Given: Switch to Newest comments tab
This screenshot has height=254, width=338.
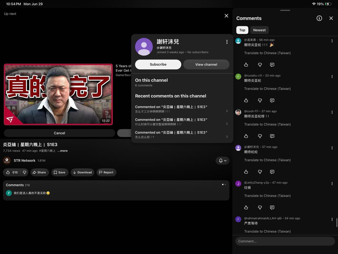Looking at the screenshot, I should click(259, 30).
